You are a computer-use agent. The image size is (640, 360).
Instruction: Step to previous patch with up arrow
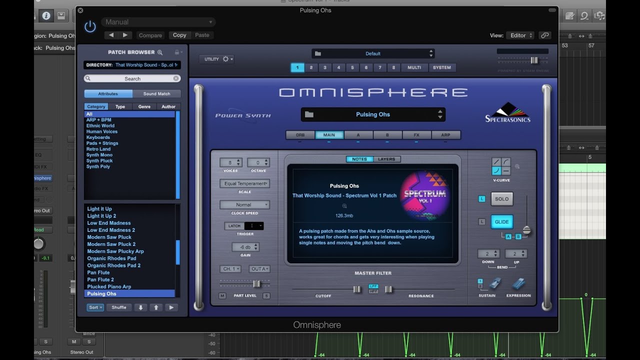156,307
